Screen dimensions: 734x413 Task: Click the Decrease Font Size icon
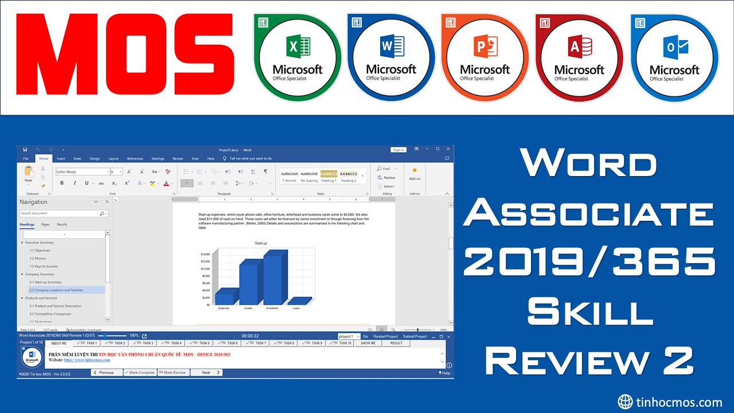[141, 172]
